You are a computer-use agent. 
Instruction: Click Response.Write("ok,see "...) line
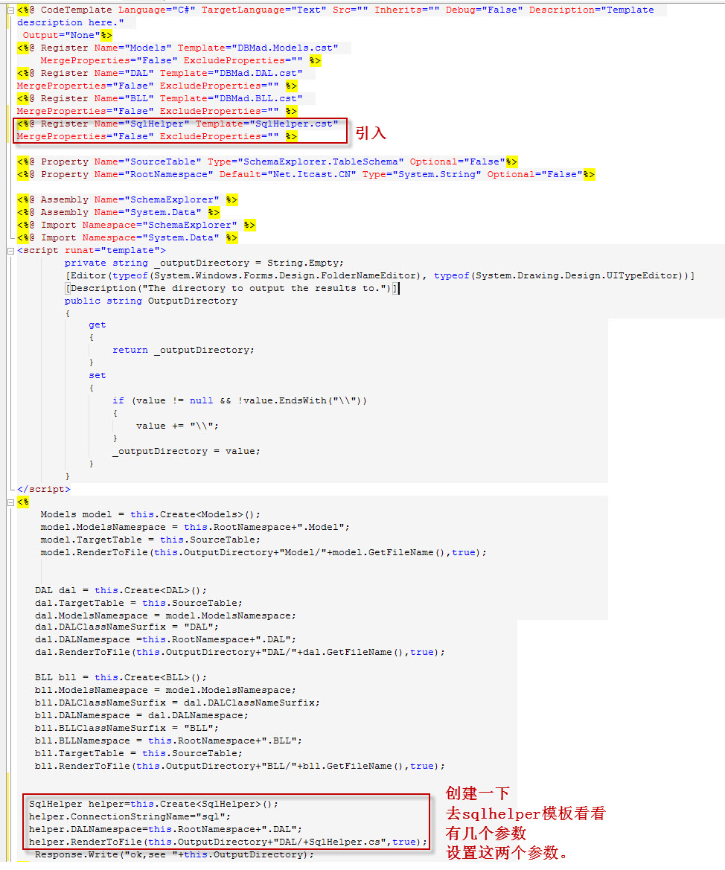pos(174,856)
